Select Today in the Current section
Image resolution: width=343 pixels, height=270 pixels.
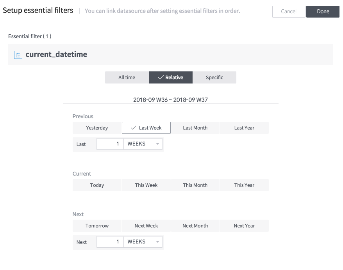(96, 185)
